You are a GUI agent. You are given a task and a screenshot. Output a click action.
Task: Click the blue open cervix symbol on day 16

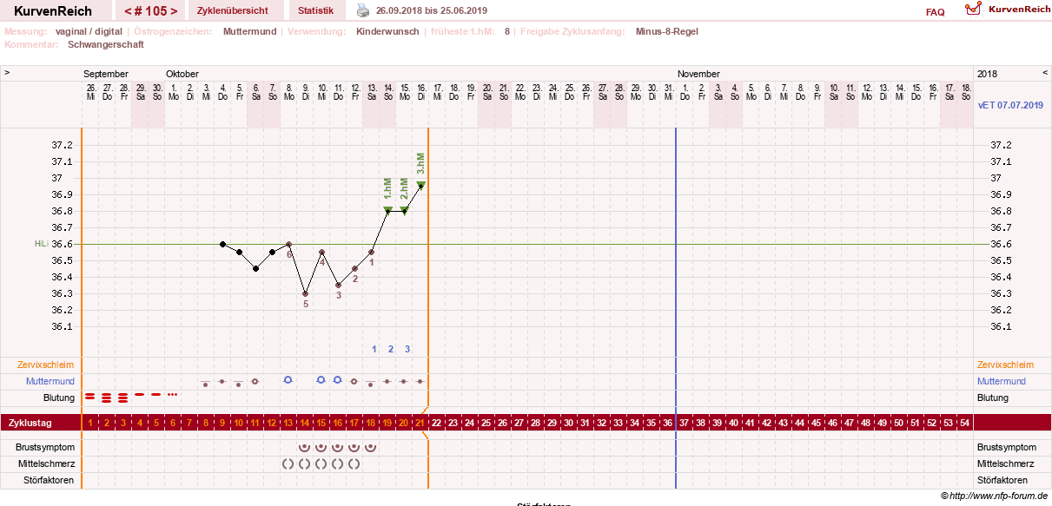pos(337,380)
